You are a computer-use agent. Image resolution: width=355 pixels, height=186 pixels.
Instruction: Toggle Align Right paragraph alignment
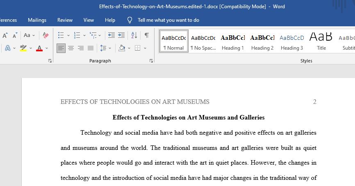81,48
